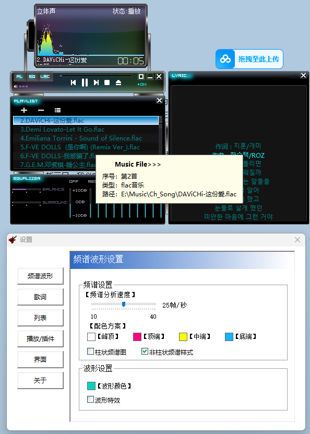Select 6.F-VE DOLLS-我被骗了 track

point(54,156)
